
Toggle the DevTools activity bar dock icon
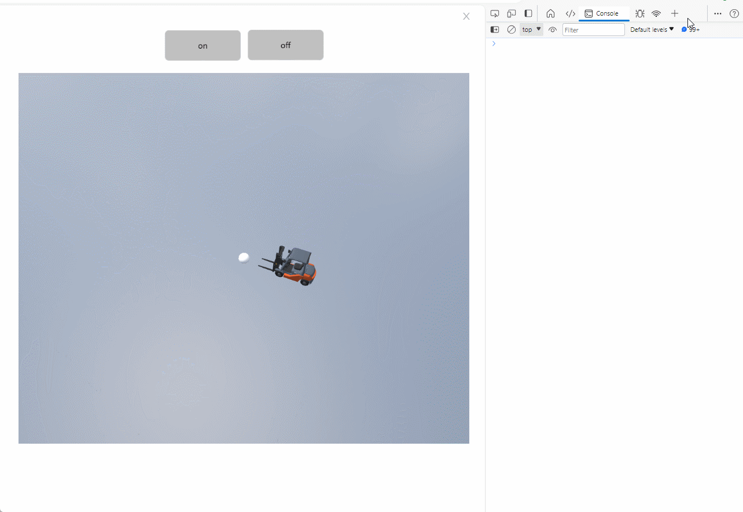pos(528,13)
